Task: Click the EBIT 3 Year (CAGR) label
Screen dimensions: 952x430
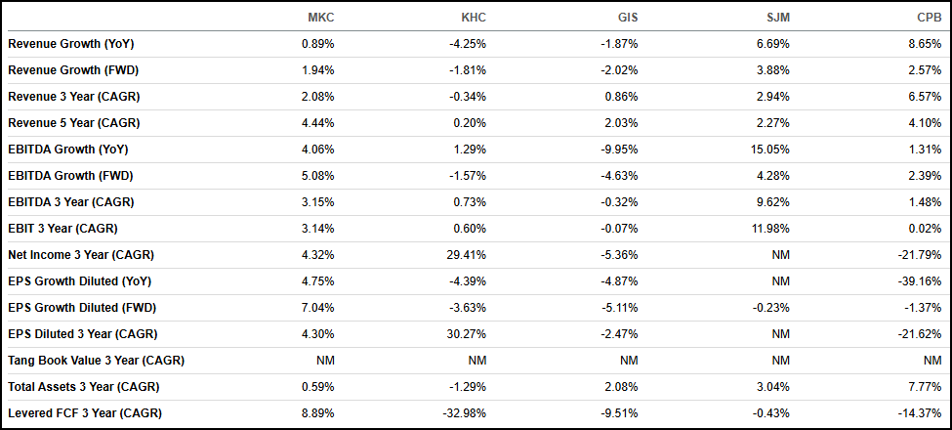Action: (x=62, y=229)
